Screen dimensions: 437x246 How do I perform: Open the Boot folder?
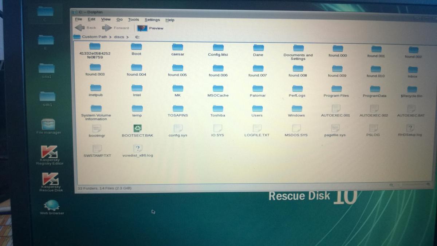point(137,49)
